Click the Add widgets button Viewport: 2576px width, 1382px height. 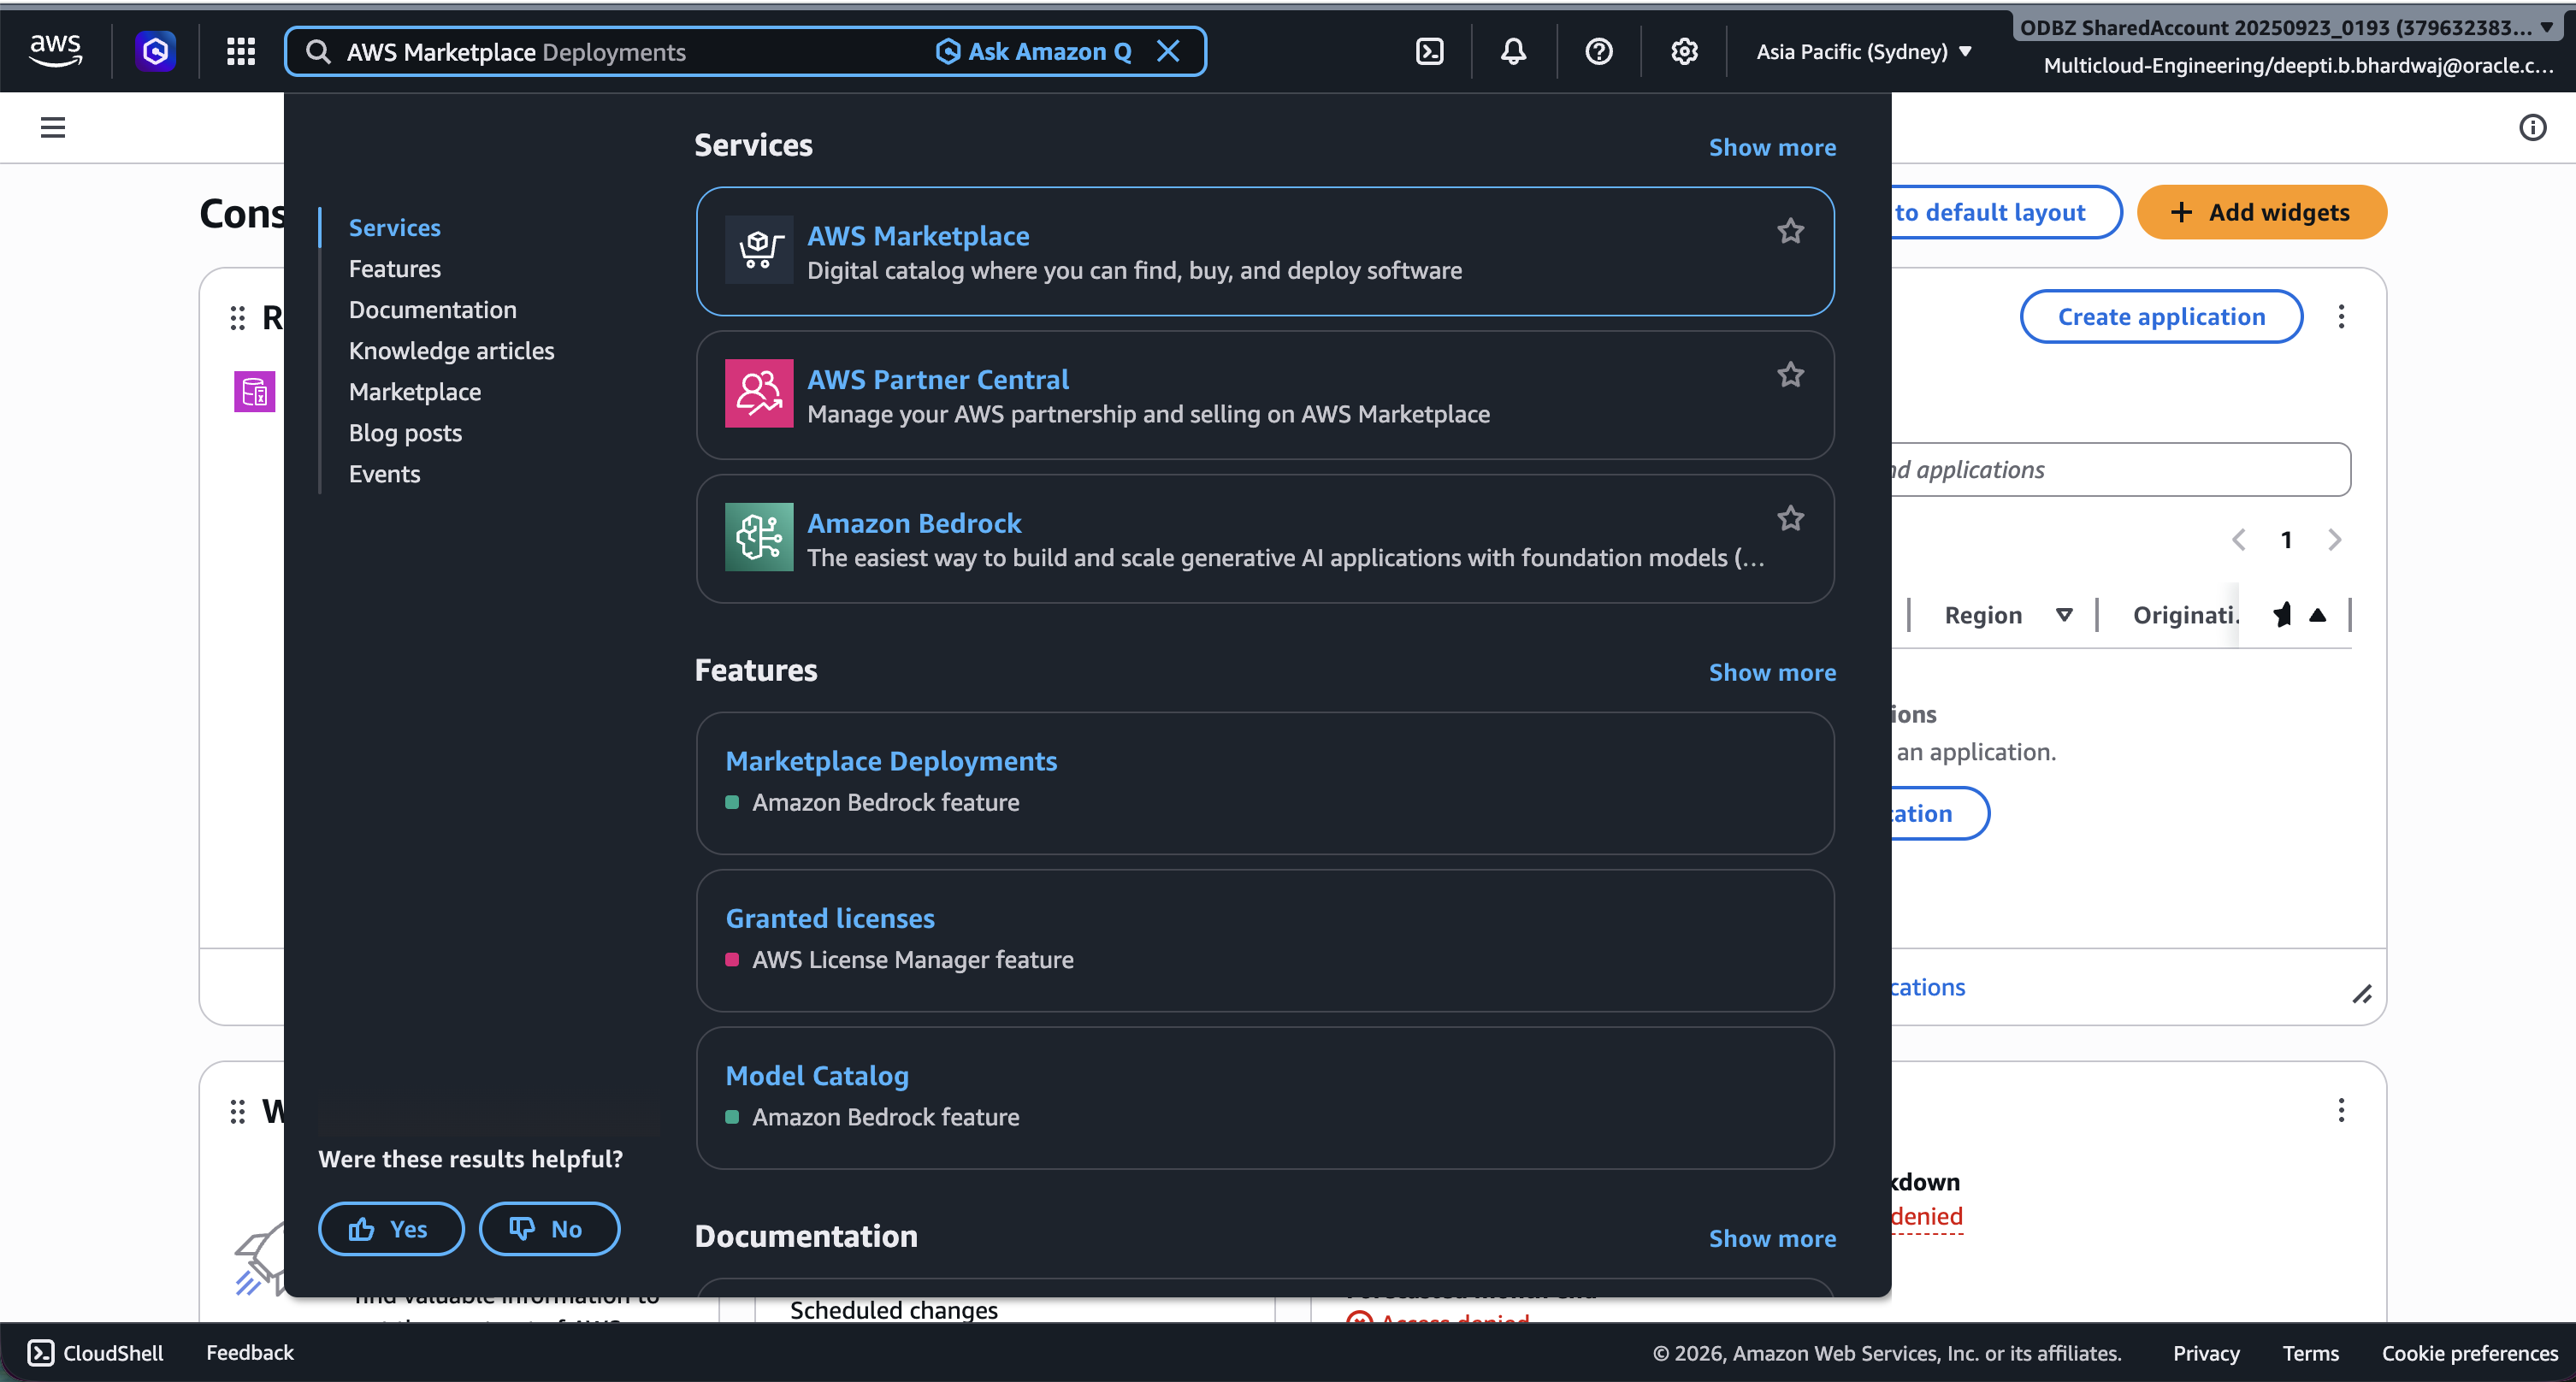[x=2261, y=212]
